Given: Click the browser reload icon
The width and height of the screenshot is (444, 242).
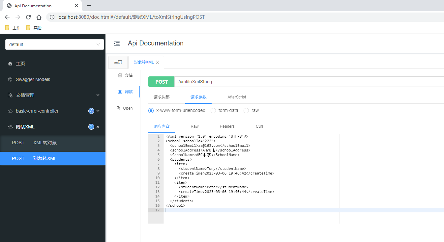Looking at the screenshot, I should (28, 17).
